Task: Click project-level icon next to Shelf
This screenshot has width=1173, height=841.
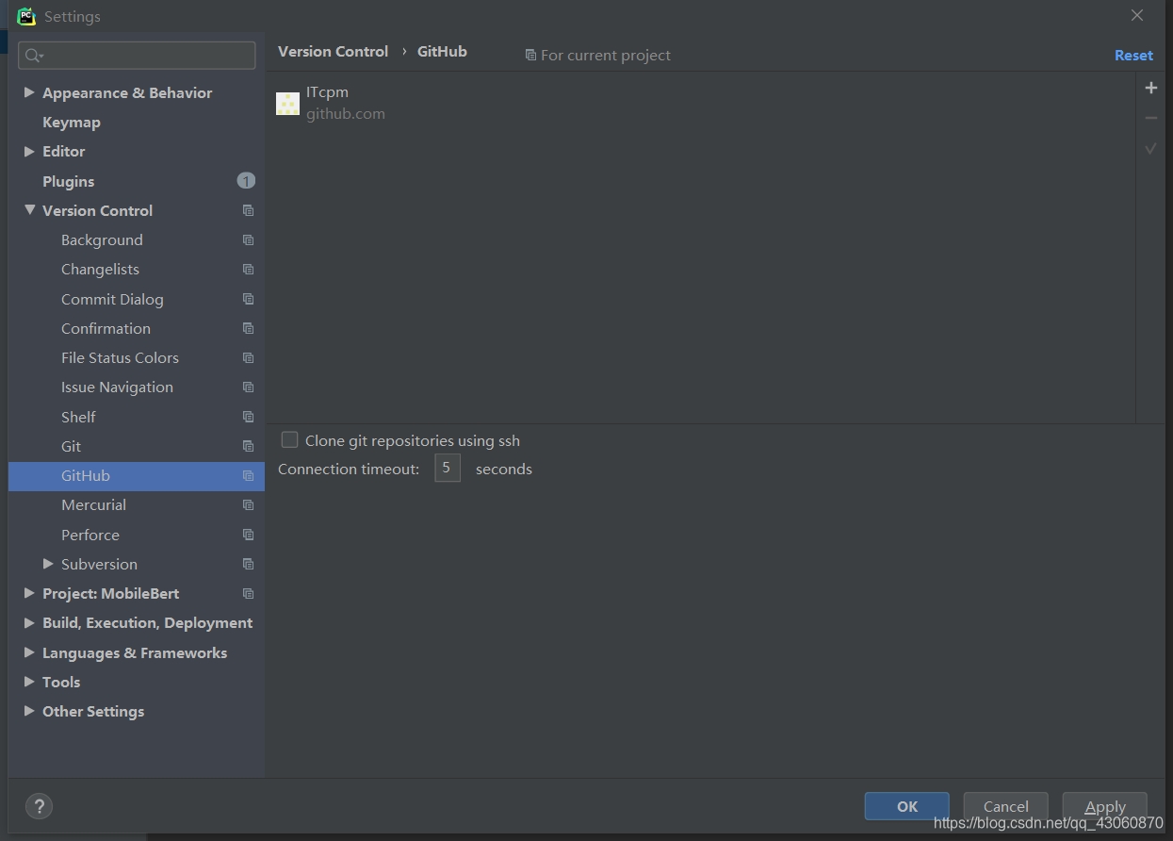Action: [248, 417]
